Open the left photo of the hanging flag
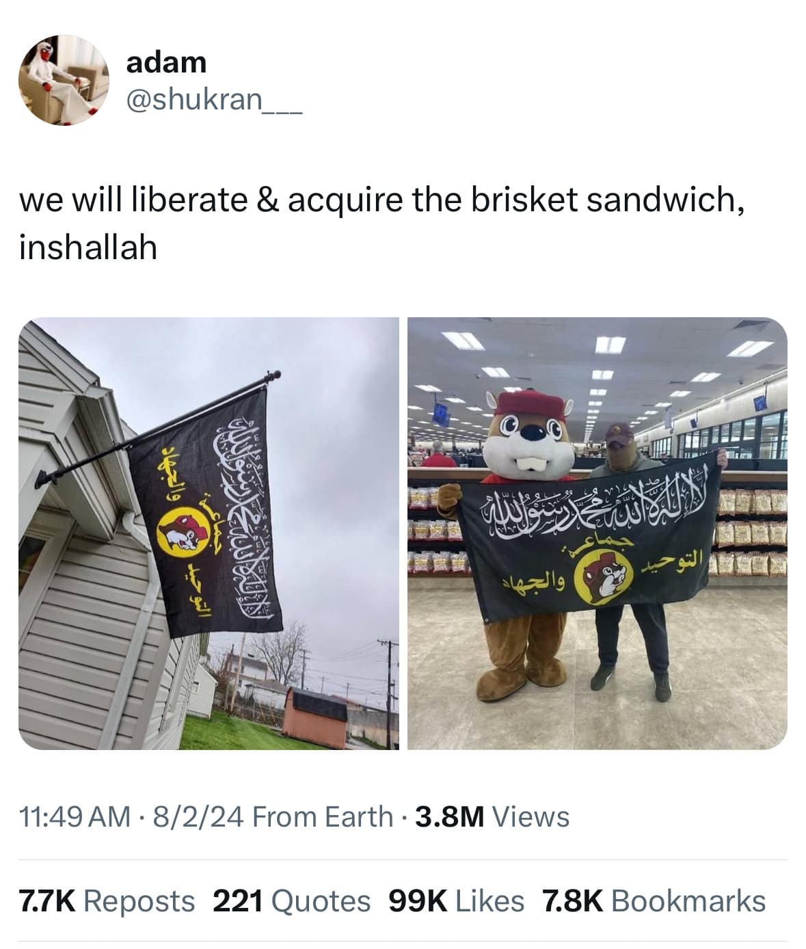Screen dimensions: 806x949 [209, 533]
